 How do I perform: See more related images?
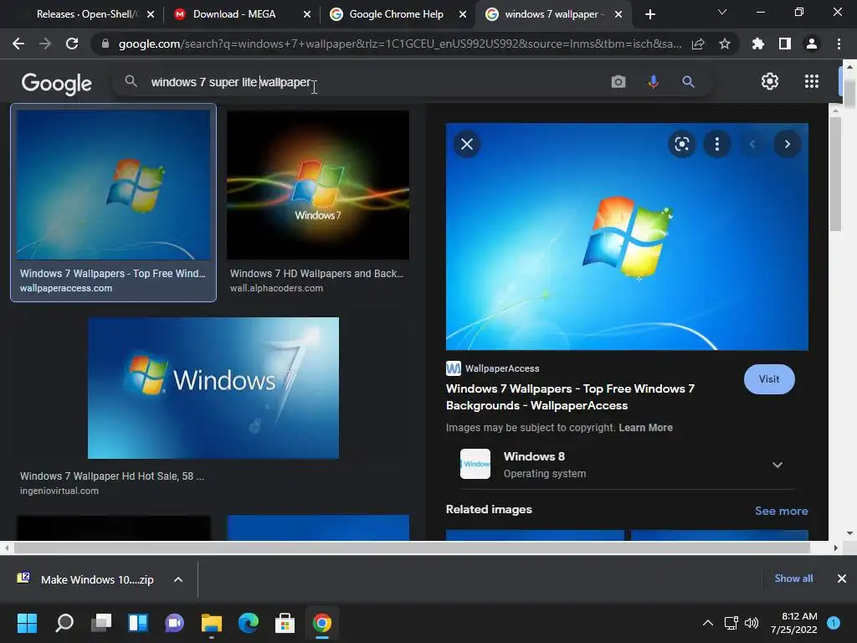781,511
